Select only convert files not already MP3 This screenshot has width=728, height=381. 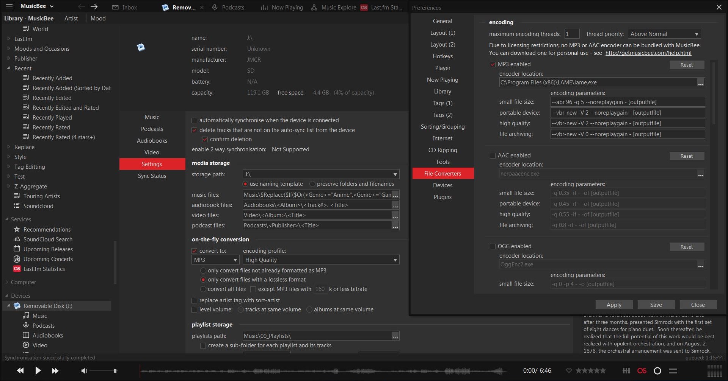(x=203, y=271)
